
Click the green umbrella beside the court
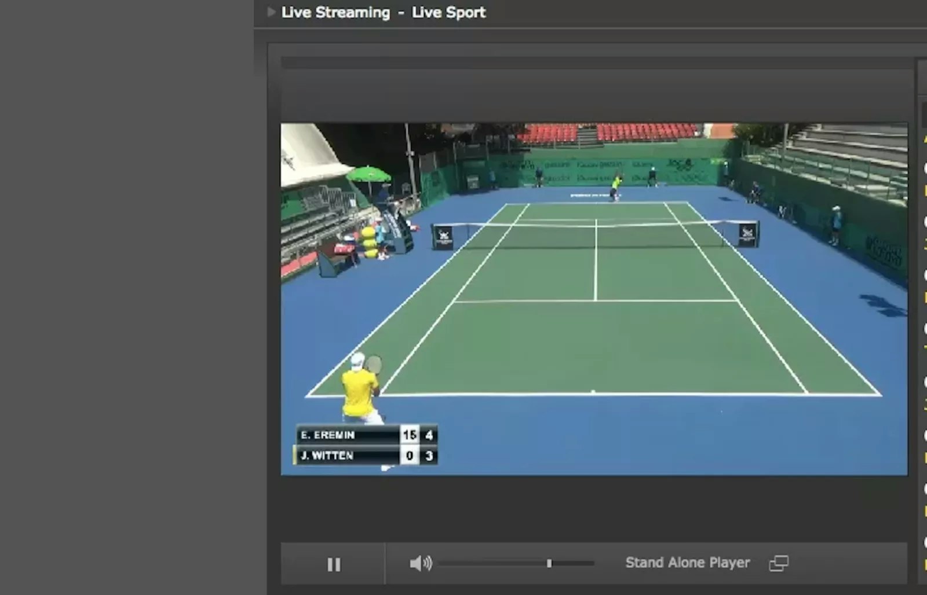point(368,173)
